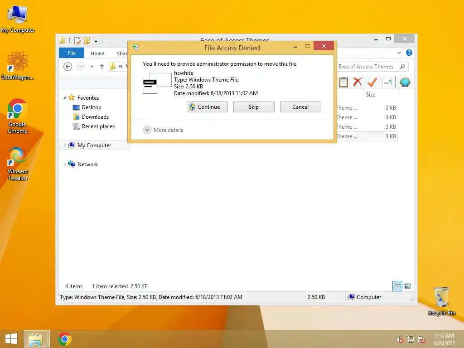Click the muted volume tray icon
464x348 pixels.
(400, 339)
